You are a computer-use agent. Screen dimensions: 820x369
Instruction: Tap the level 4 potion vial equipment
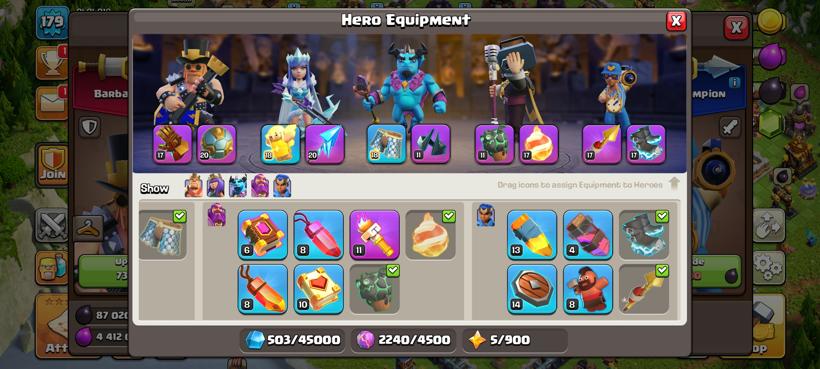point(587,235)
